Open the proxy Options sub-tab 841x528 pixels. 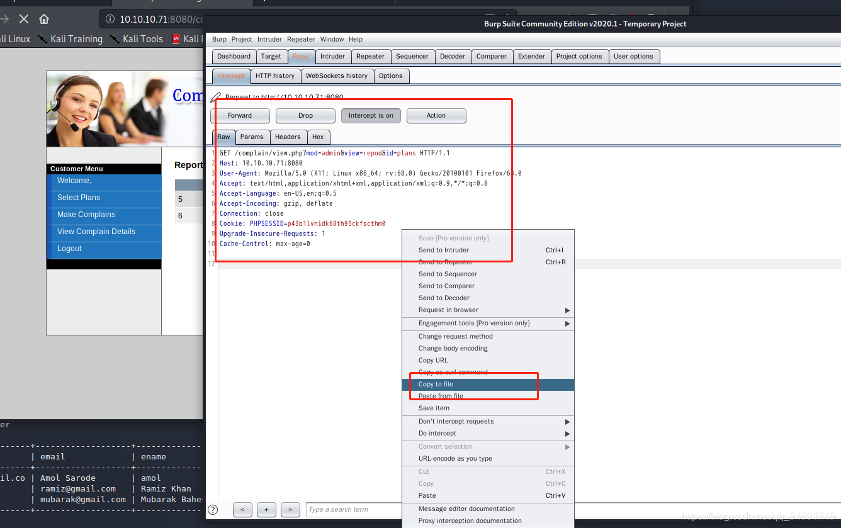pos(391,76)
